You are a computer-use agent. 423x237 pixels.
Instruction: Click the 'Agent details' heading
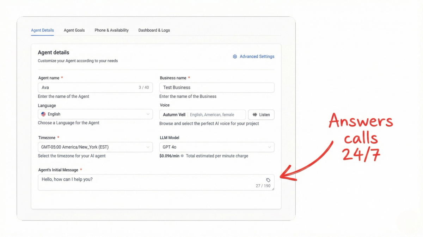[x=54, y=53]
